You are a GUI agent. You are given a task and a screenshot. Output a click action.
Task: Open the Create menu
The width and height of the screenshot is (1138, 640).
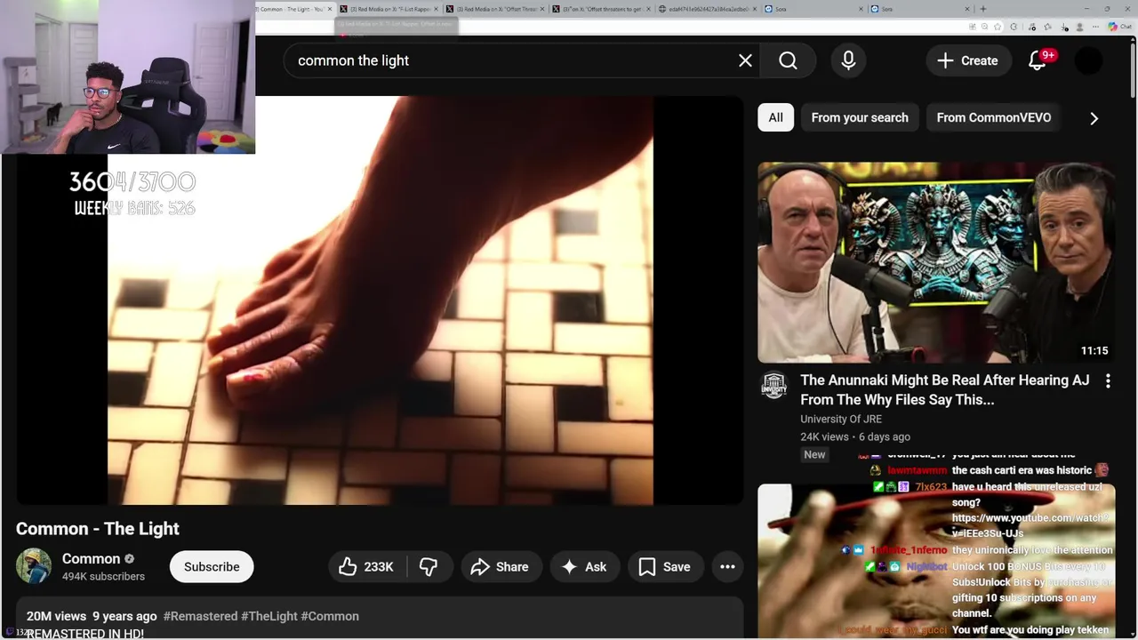coord(968,60)
